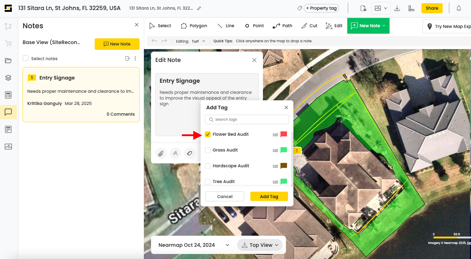Open the SiteRecon logo home
The height and width of the screenshot is (259, 471).
click(8, 8)
